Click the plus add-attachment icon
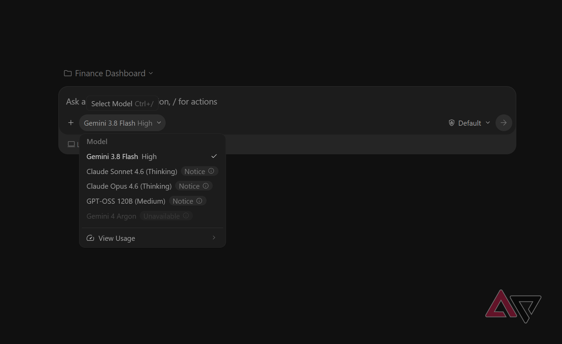Image resolution: width=562 pixels, height=344 pixels. 71,123
